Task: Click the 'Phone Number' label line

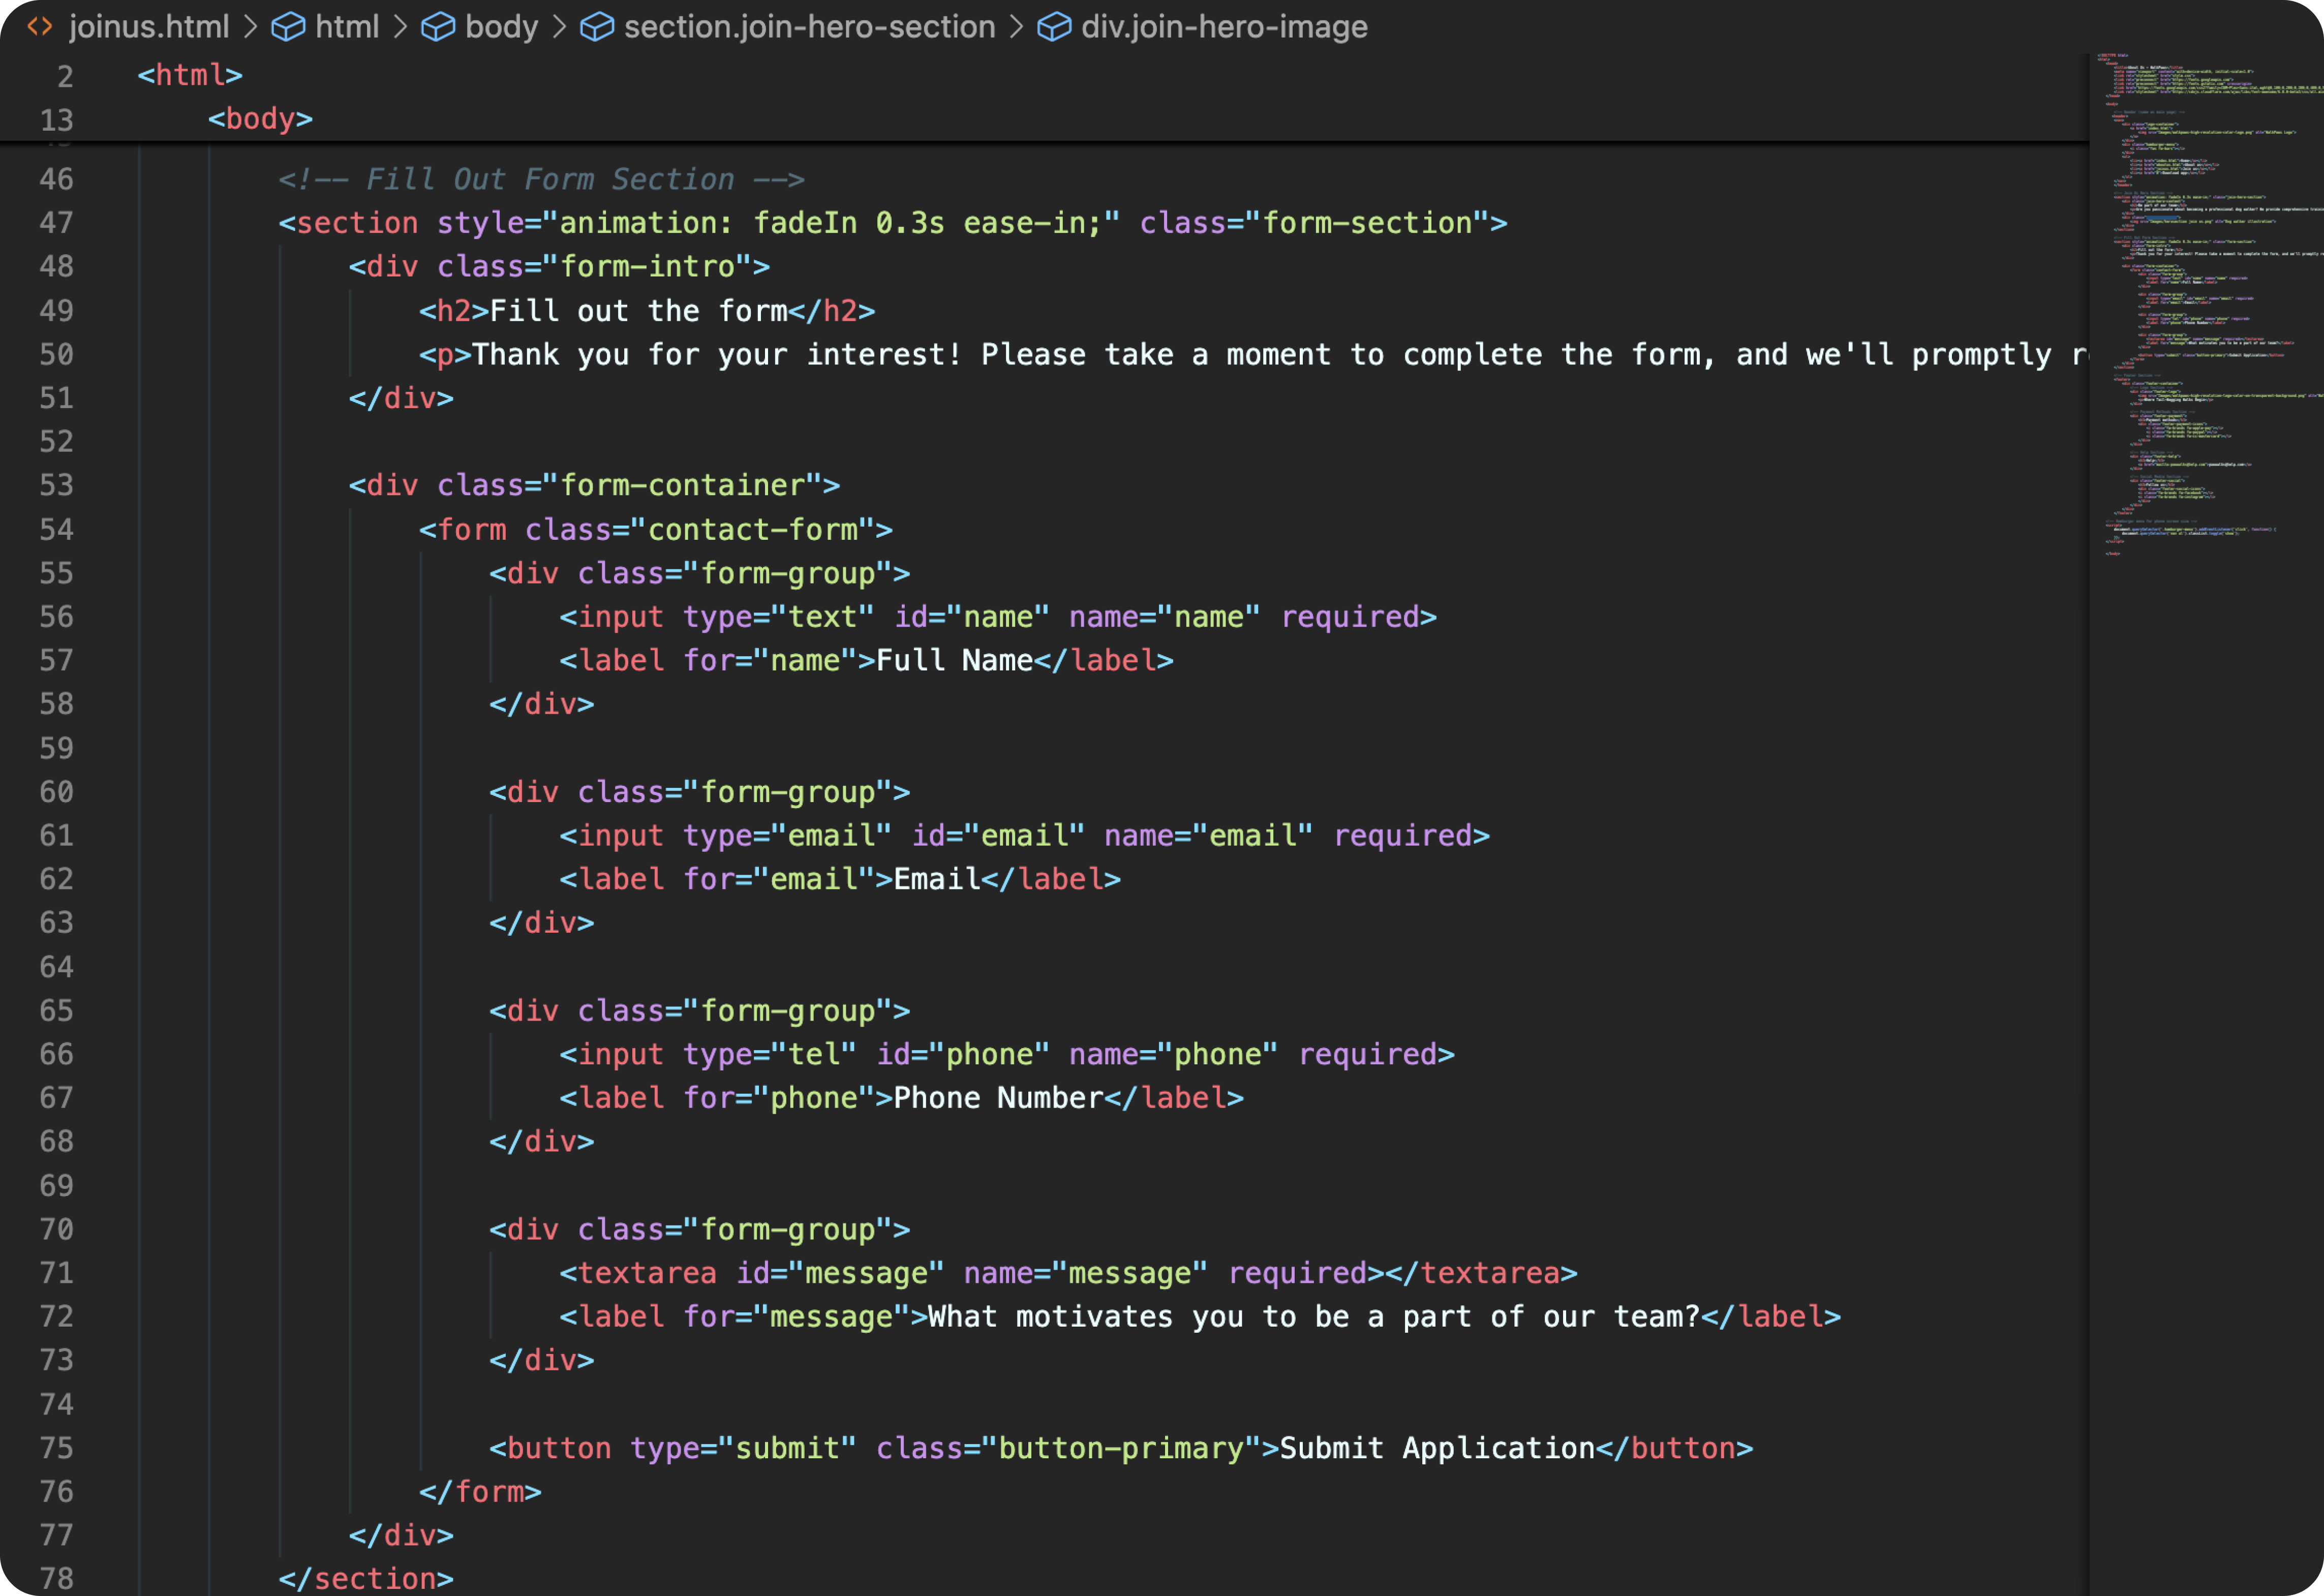Action: [x=901, y=1098]
